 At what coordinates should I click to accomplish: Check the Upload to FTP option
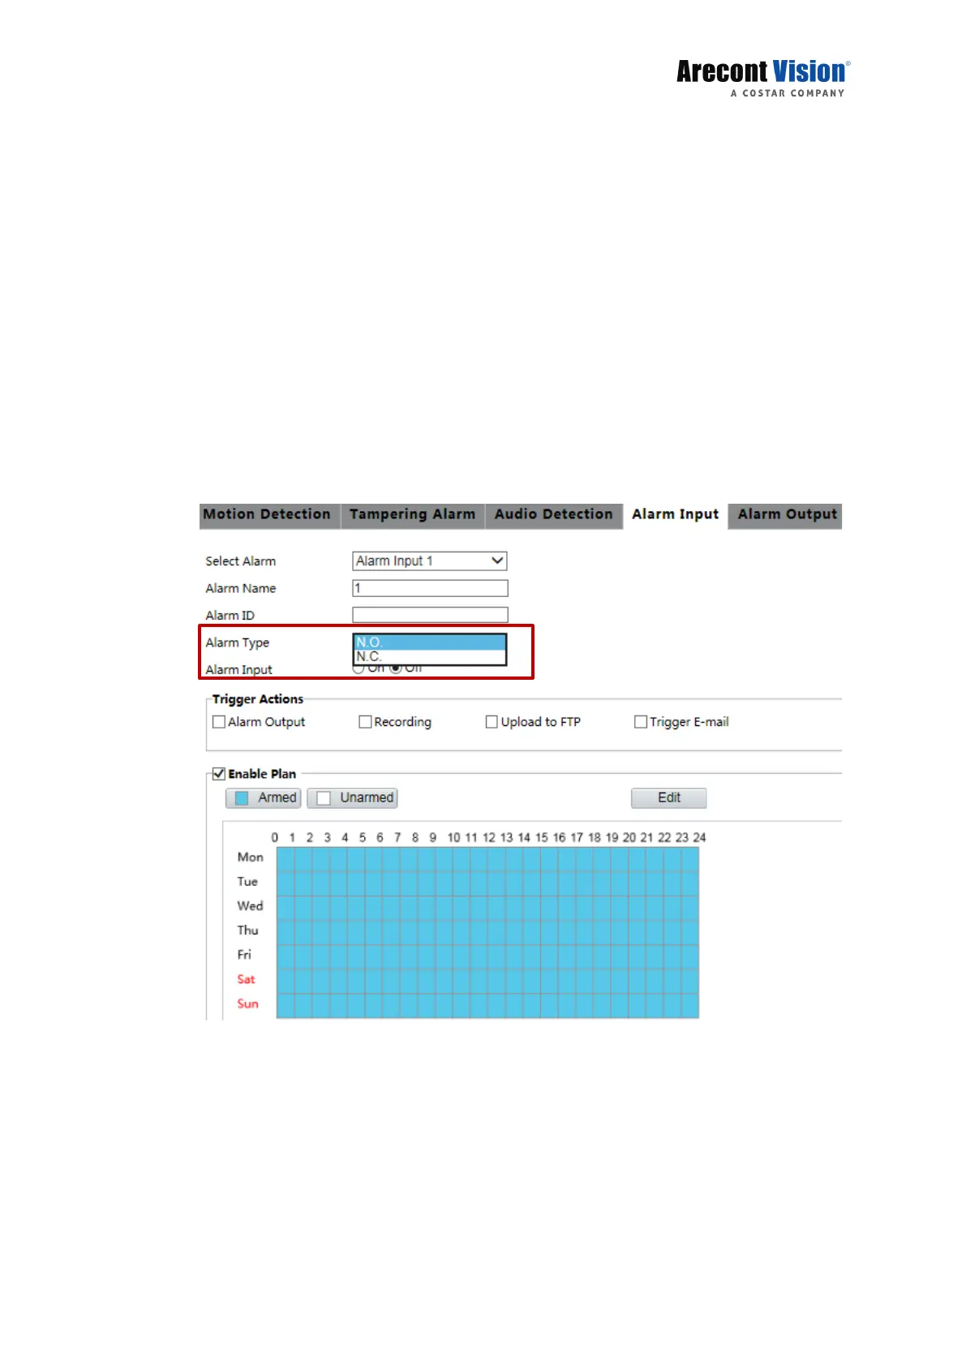492,722
